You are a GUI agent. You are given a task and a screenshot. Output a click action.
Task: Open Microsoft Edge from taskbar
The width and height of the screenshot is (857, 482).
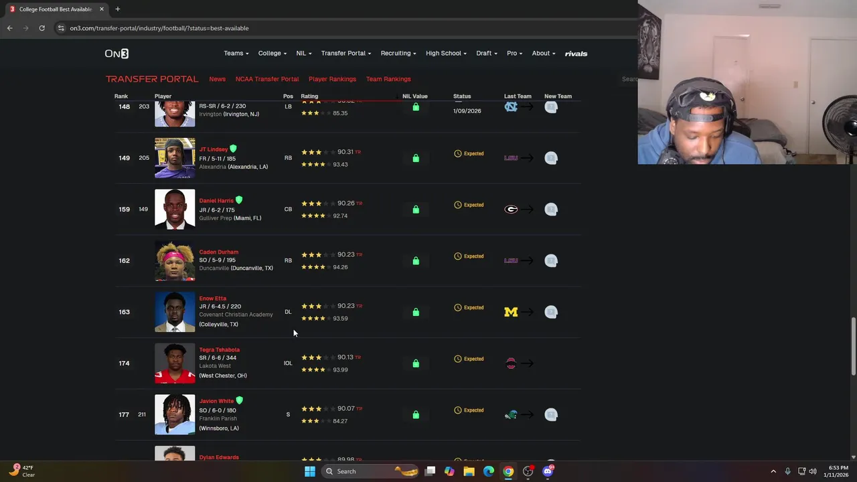(489, 471)
